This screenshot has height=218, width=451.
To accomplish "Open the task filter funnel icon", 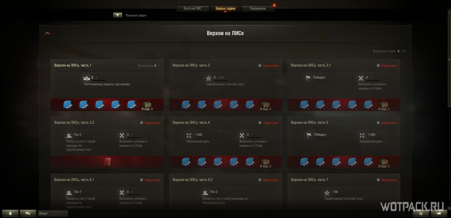I will [x=118, y=15].
